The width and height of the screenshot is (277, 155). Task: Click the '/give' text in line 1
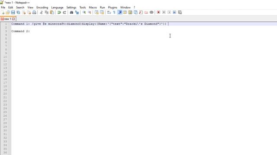point(36,24)
